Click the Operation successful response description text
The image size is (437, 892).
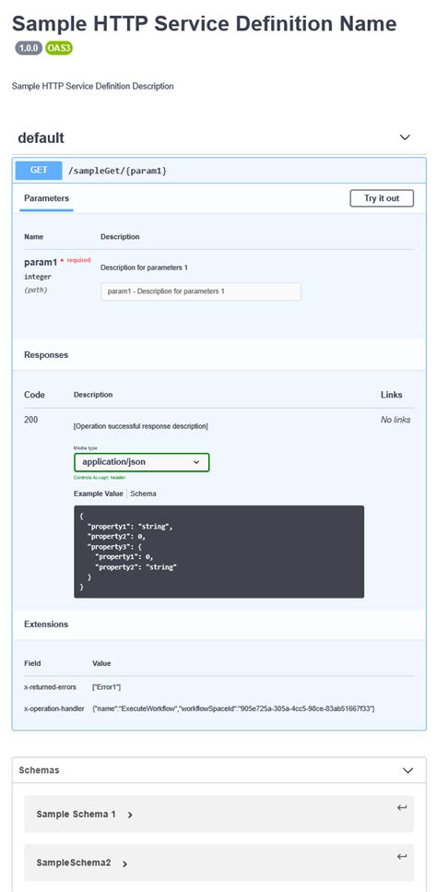[141, 426]
